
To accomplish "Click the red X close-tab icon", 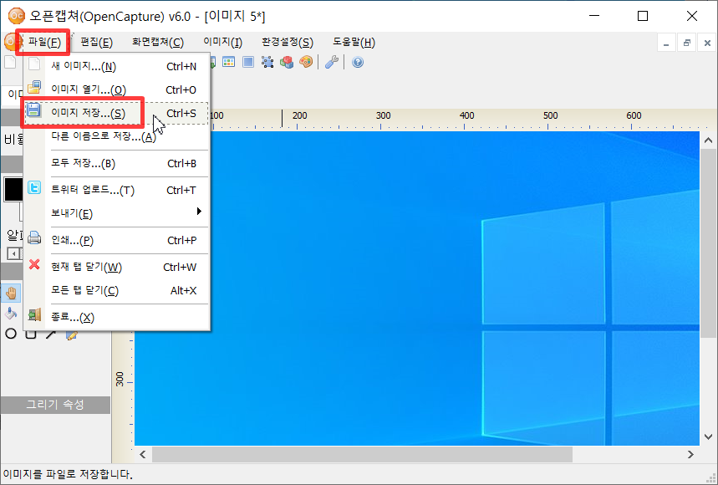I will (34, 264).
